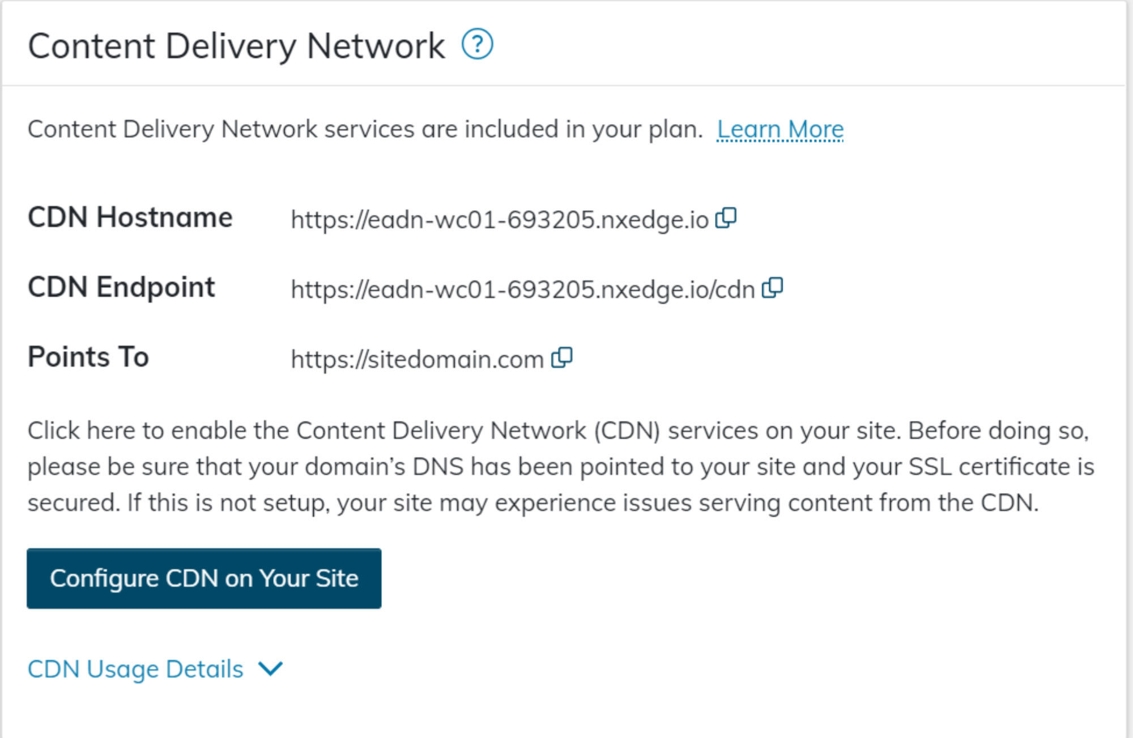Select the https://sitedomain.com text

[x=417, y=360]
